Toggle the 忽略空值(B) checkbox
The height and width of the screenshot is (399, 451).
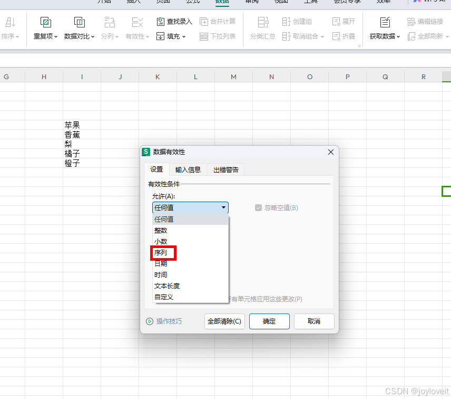[x=258, y=208]
